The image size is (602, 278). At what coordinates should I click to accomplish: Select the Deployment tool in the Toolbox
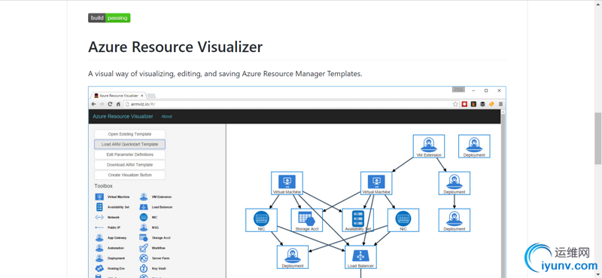(x=110, y=258)
